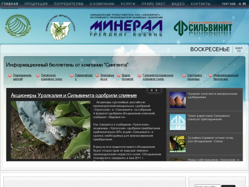
Task: Open the ПРОДУКЦИЯ menu item
Action: pos(36,4)
